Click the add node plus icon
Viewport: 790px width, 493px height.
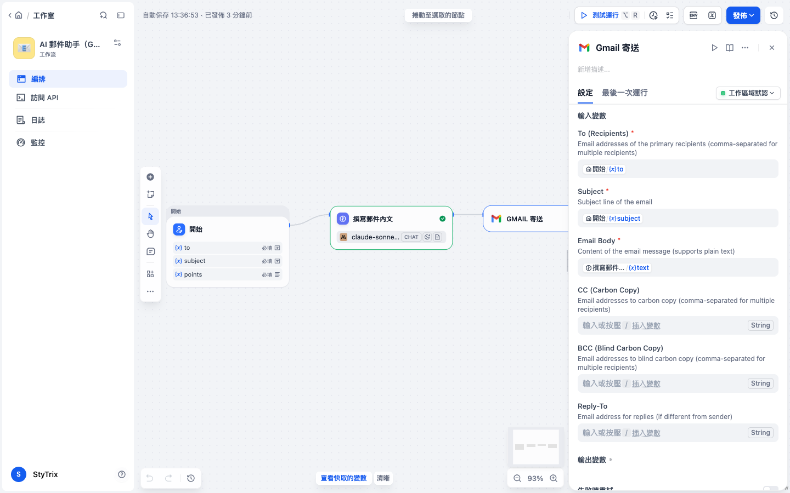pos(150,177)
